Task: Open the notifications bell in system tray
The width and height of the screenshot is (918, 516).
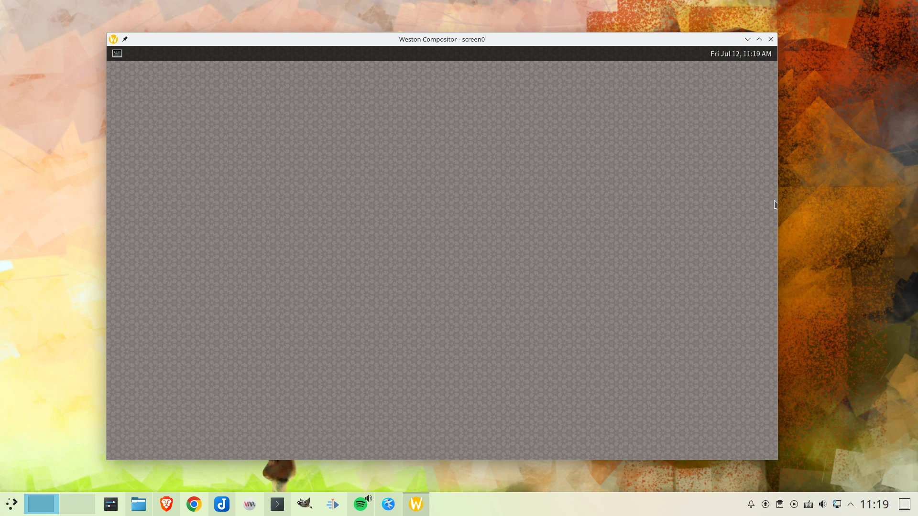Action: [751, 504]
